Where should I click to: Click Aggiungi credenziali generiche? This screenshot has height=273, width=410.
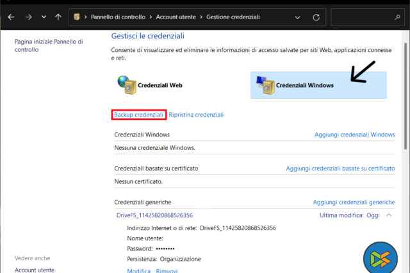pyautogui.click(x=354, y=202)
